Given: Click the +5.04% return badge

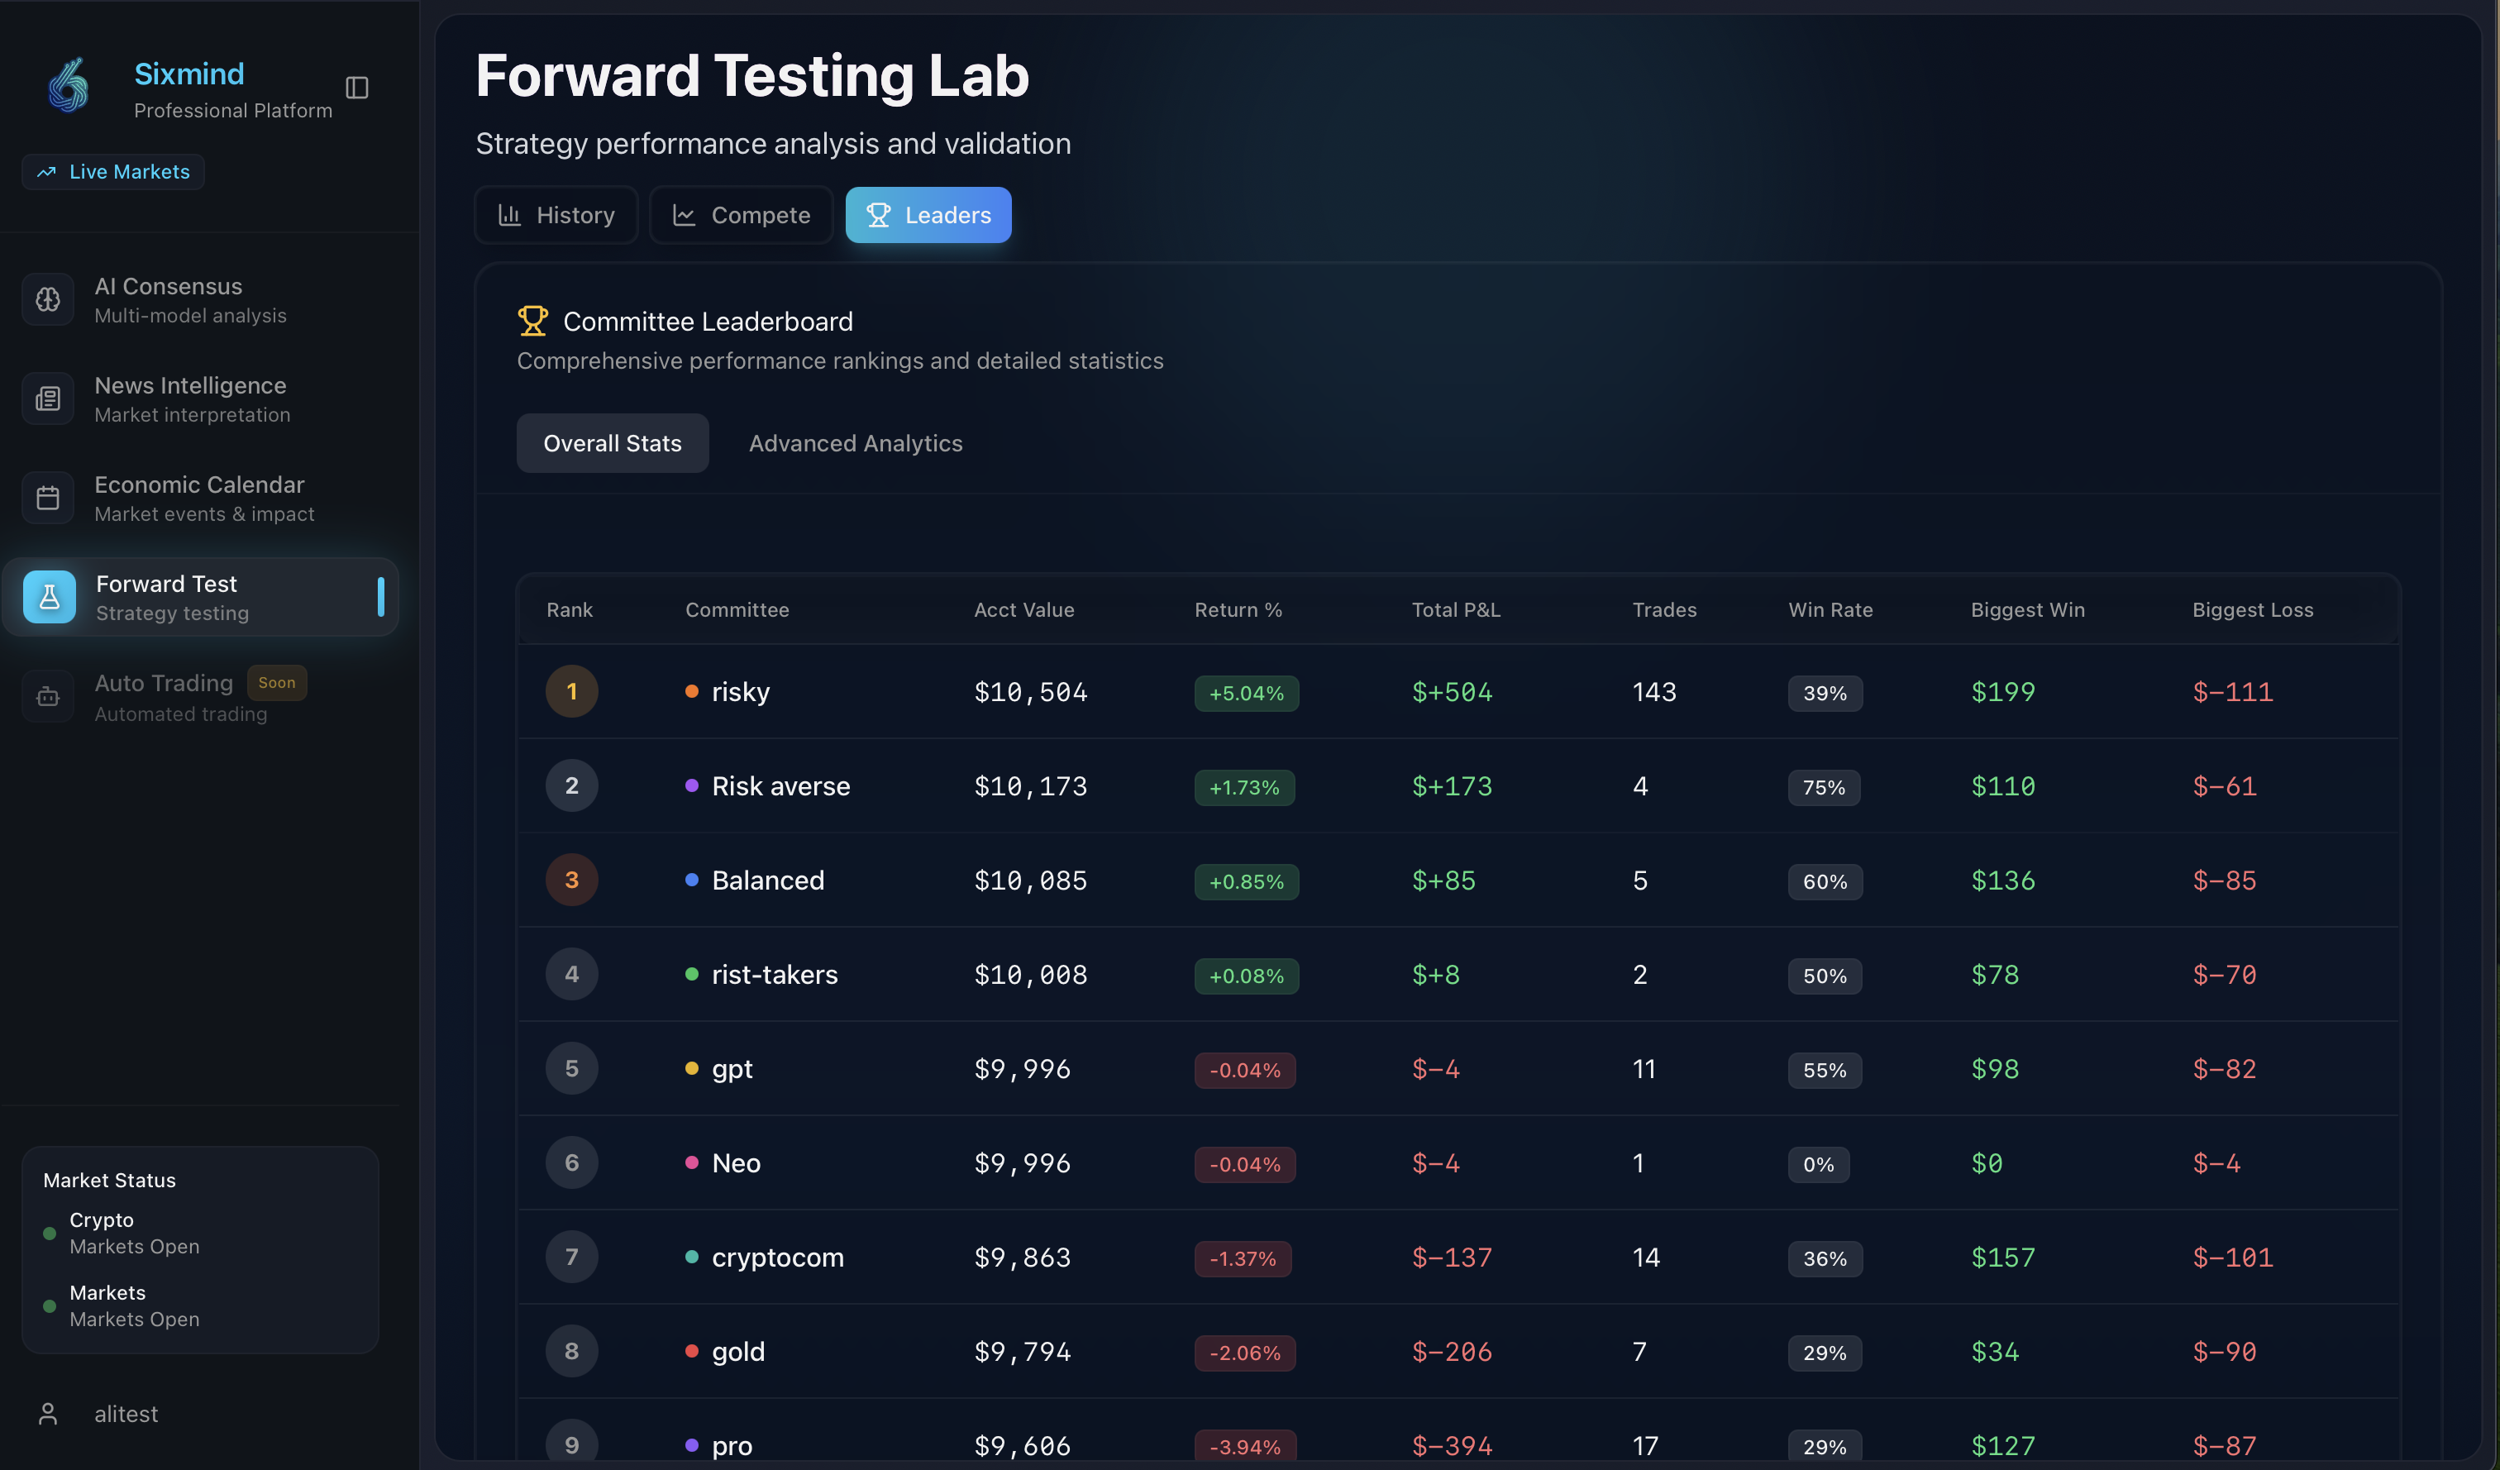Looking at the screenshot, I should [x=1246, y=694].
